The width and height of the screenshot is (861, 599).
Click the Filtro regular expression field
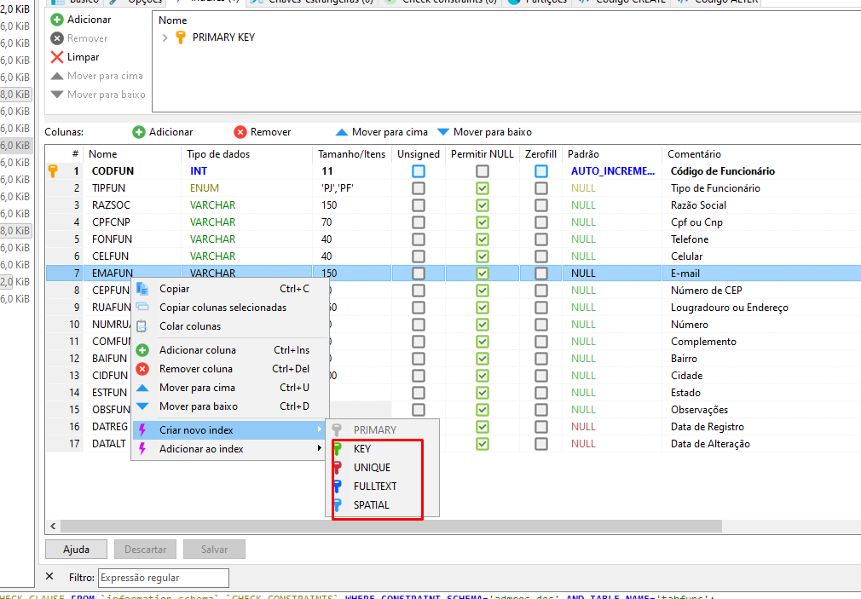[163, 578]
